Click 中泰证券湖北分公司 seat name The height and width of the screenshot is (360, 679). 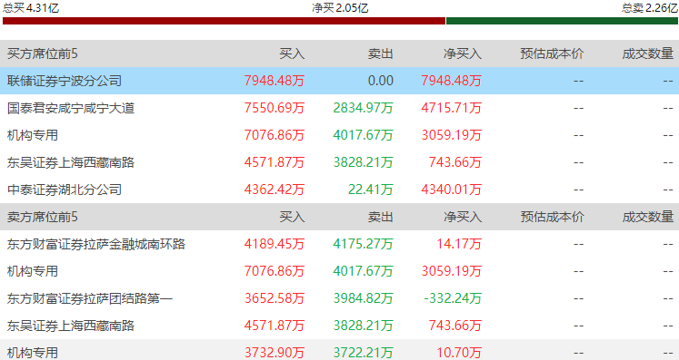65,190
